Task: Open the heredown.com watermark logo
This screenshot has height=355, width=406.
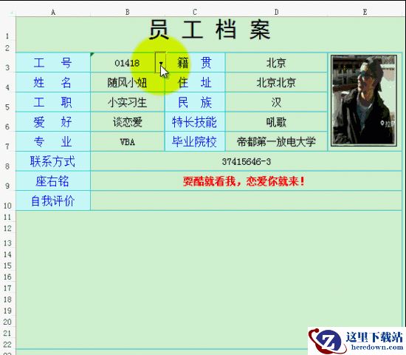Action: click(357, 341)
